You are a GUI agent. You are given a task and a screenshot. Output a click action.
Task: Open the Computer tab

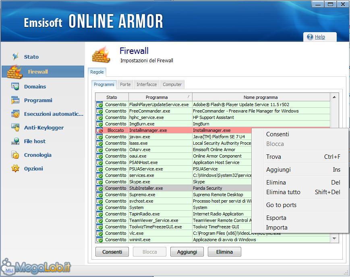tap(172, 84)
